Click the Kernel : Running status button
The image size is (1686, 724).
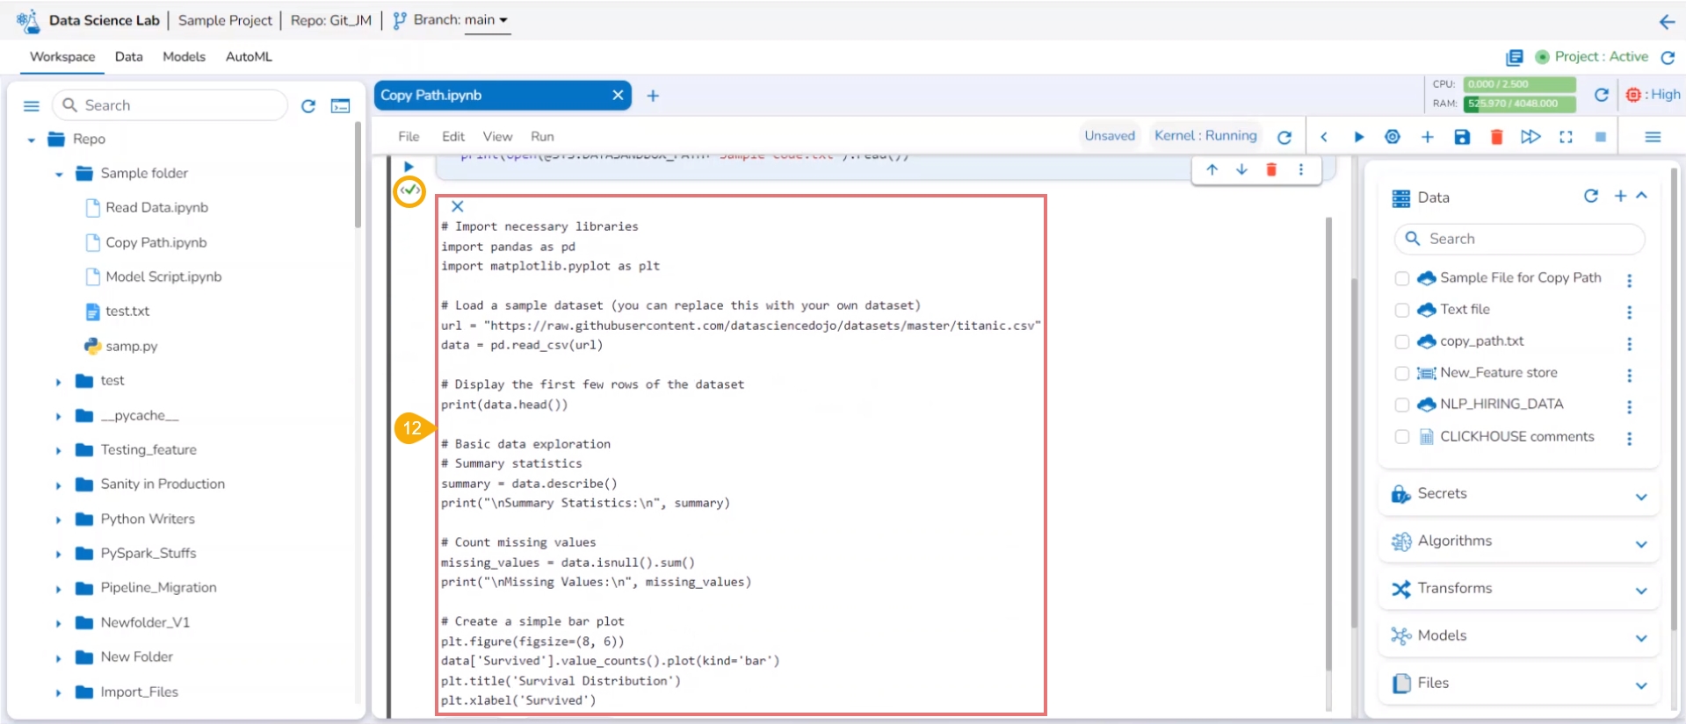click(x=1205, y=136)
